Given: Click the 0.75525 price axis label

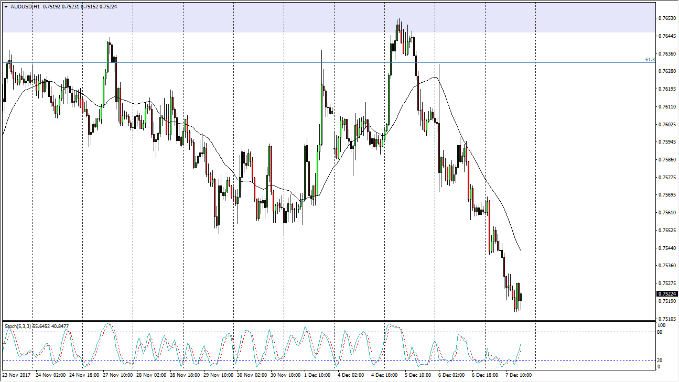Looking at the screenshot, I should coord(666,230).
